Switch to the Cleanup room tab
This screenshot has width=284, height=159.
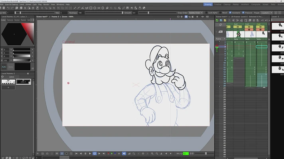[227, 4]
